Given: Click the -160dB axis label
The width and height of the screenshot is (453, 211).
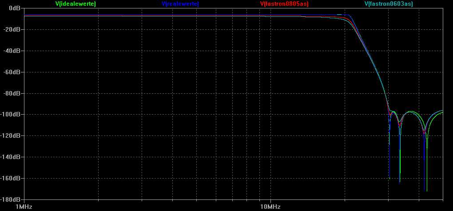Looking at the screenshot, I should pos(11,178).
